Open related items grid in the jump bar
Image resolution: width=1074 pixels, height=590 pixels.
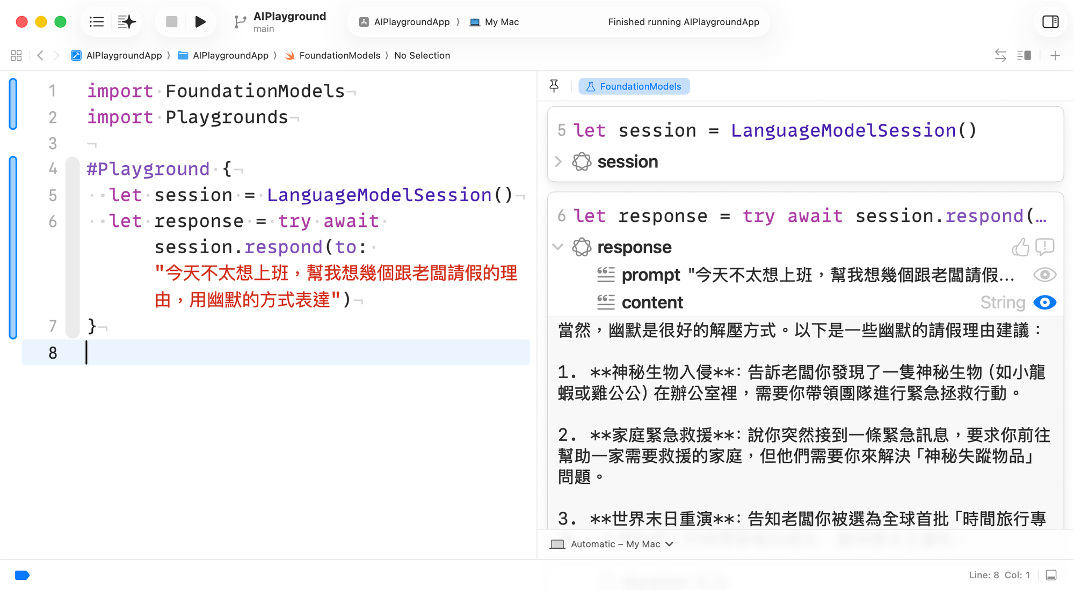point(16,55)
